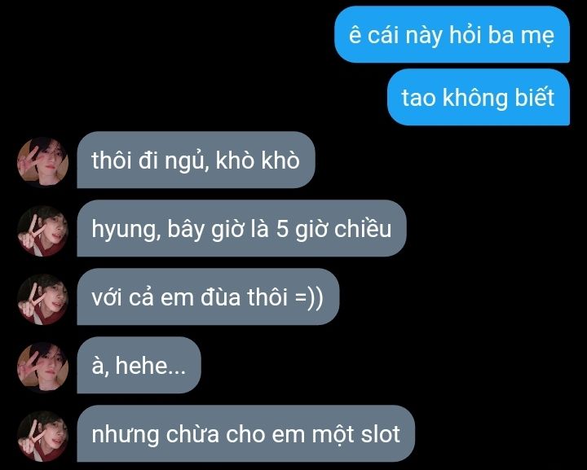Click the word 'ngủ' in gray bubble
Viewport: 587px width, 470px height.
pyautogui.click(x=187, y=160)
